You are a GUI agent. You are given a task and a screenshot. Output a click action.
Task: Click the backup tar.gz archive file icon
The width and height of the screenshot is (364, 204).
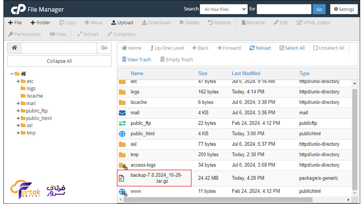(122, 178)
